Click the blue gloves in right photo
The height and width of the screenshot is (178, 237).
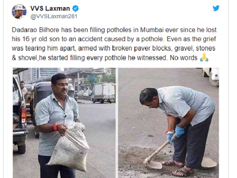point(175,134)
